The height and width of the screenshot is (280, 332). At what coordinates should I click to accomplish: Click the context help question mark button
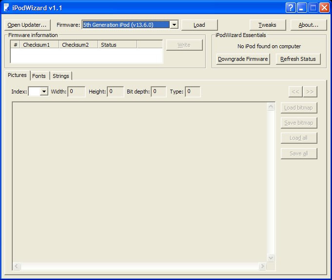291,8
